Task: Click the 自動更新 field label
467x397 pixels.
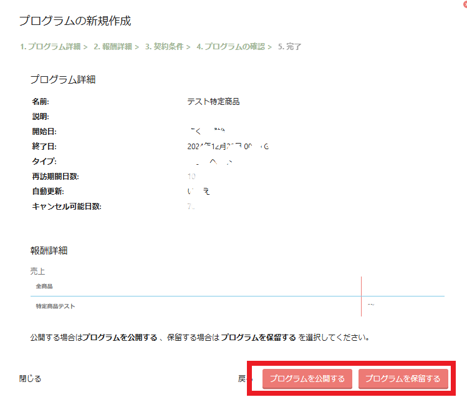Action: tap(48, 192)
